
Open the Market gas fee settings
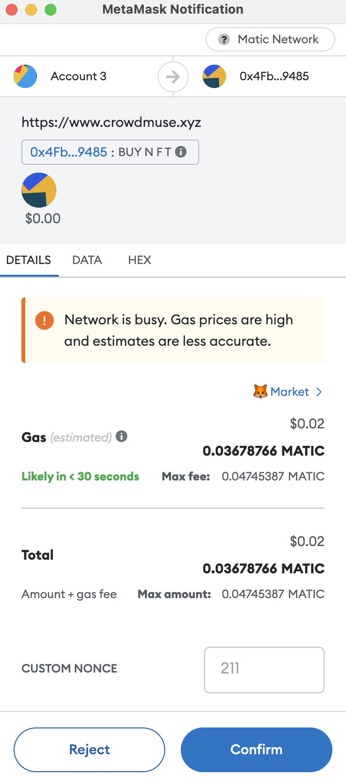click(290, 392)
